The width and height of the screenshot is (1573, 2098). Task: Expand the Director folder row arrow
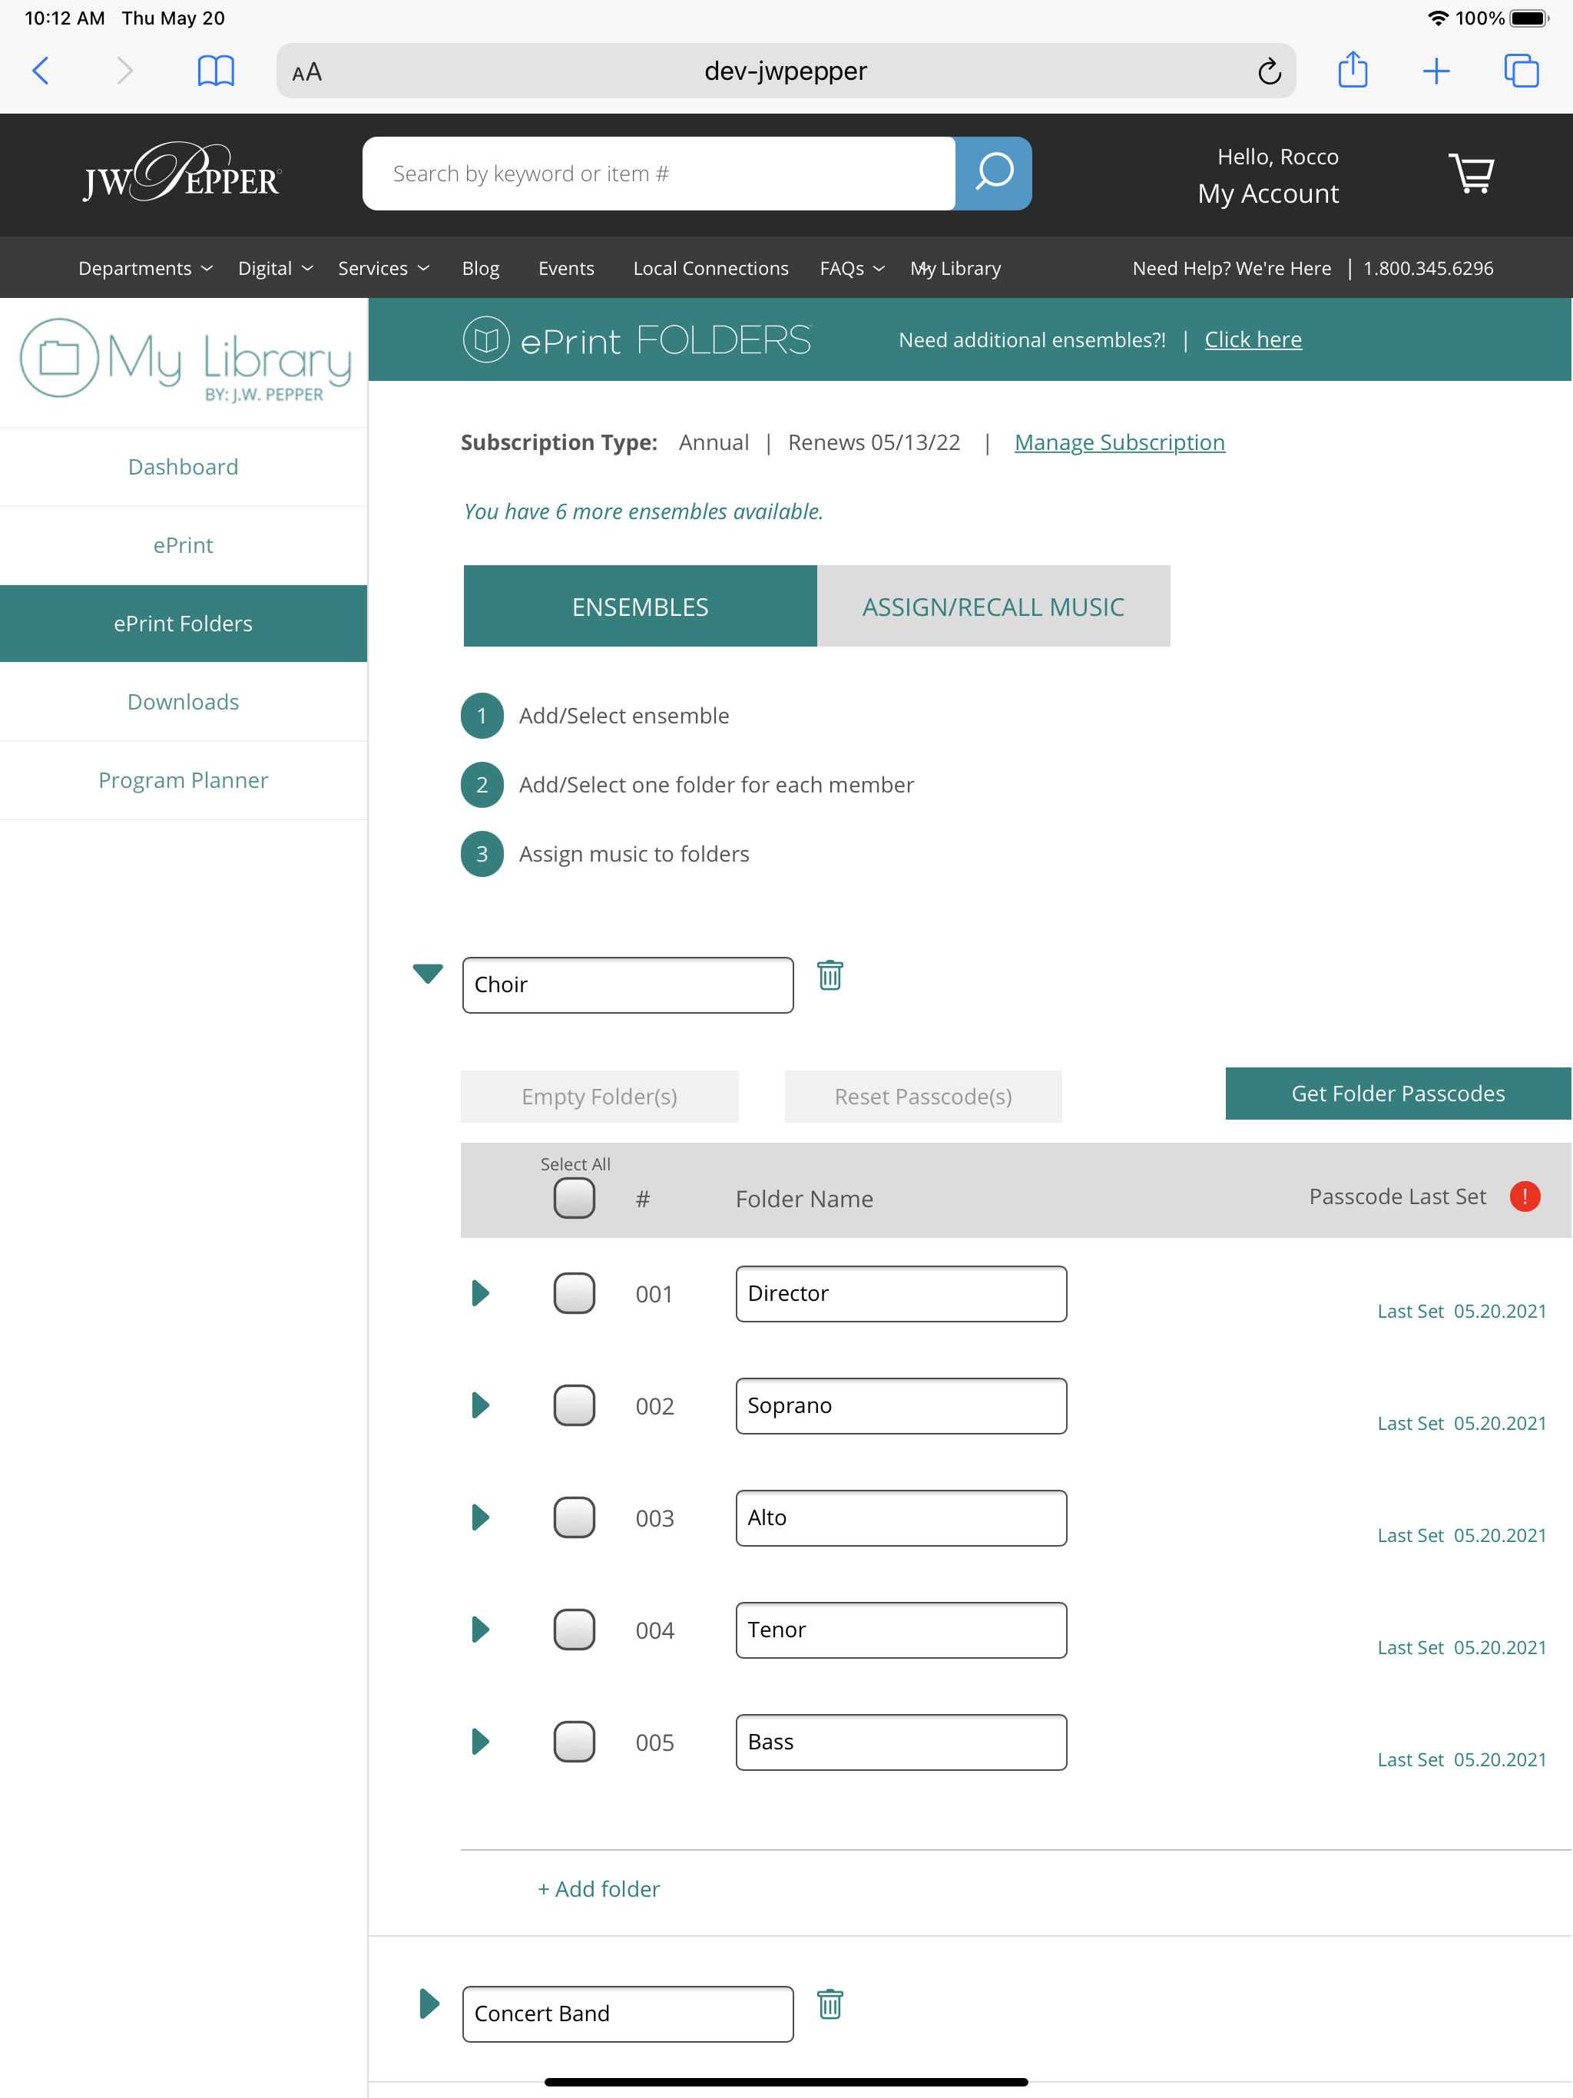[479, 1292]
